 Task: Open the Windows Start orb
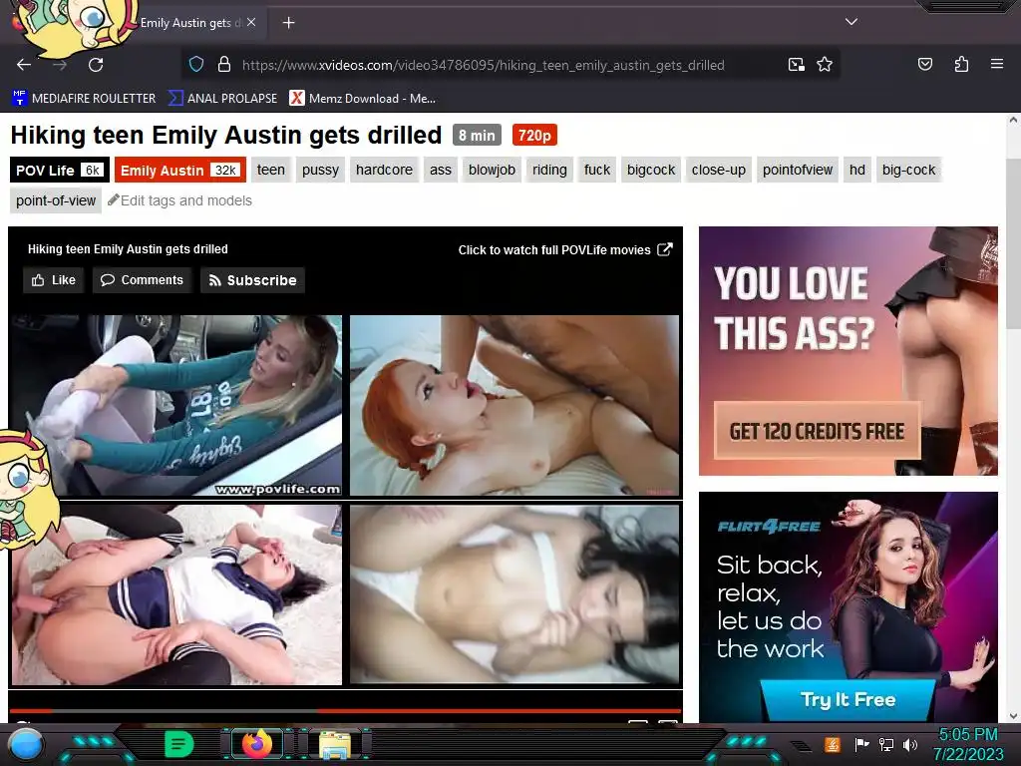click(x=25, y=744)
